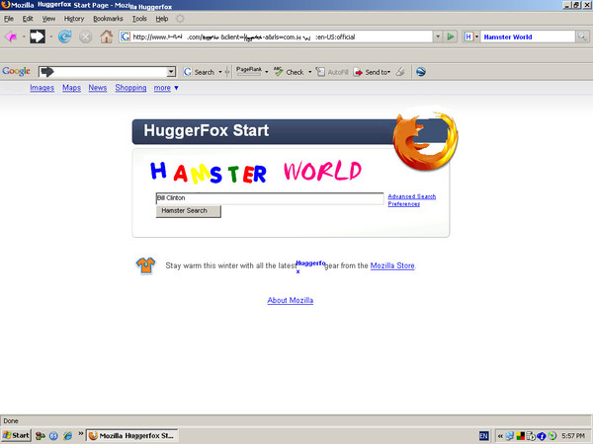Image resolution: width=593 pixels, height=444 pixels.
Task: Click into the URL address bar
Action: click(x=276, y=37)
